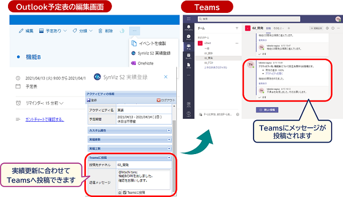Select the OneNote menu entry

143,63
